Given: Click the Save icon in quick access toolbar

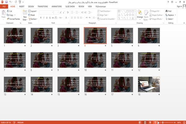Looking at the screenshot, I should [7, 2].
